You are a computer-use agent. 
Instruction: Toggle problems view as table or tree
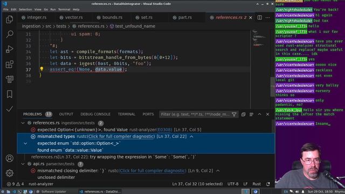[x=251, y=114]
